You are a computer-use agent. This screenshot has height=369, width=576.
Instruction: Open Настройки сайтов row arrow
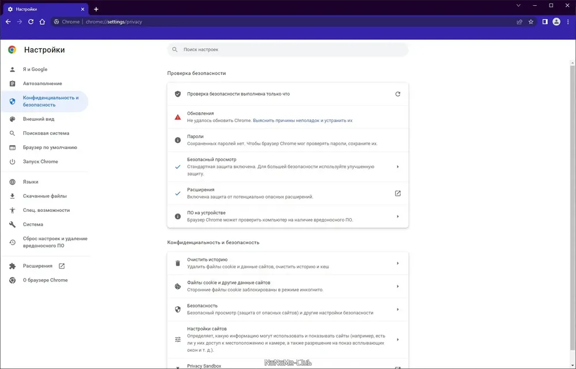[397, 340]
